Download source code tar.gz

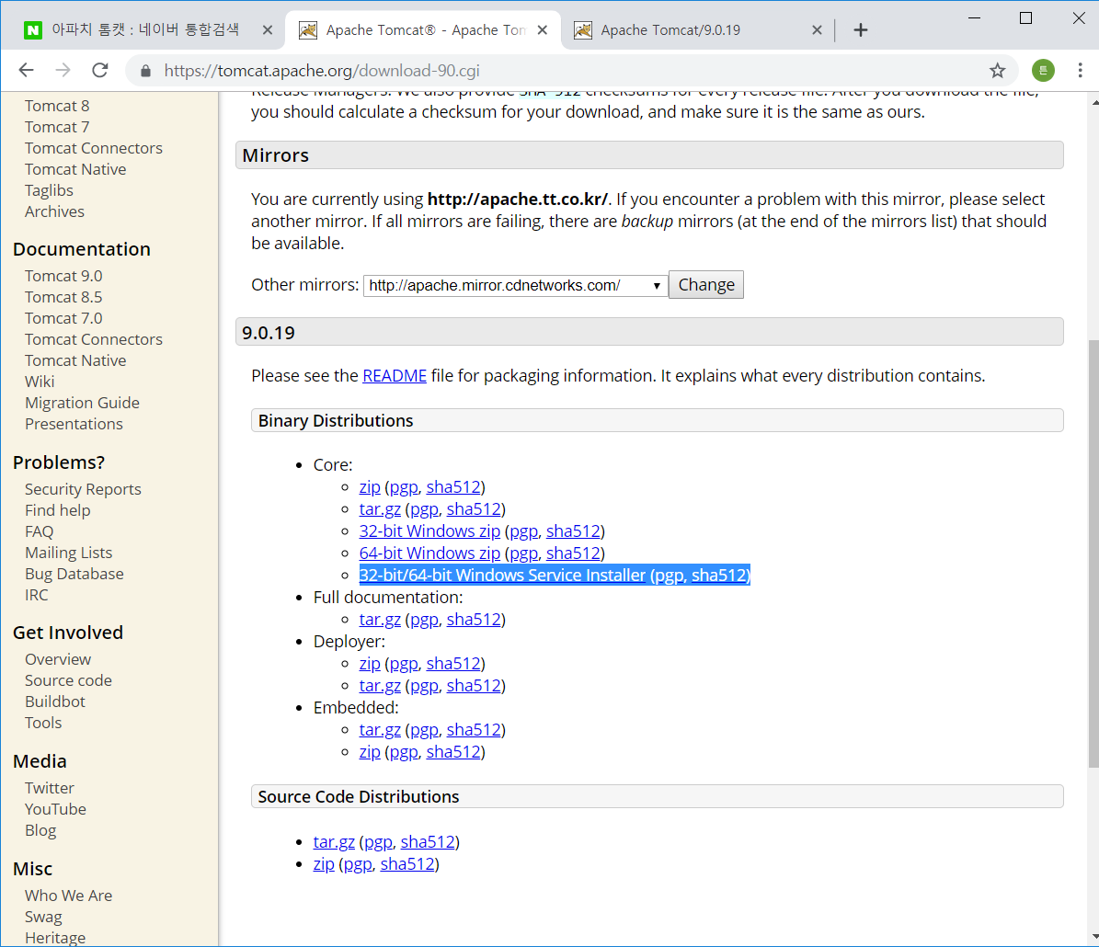334,842
